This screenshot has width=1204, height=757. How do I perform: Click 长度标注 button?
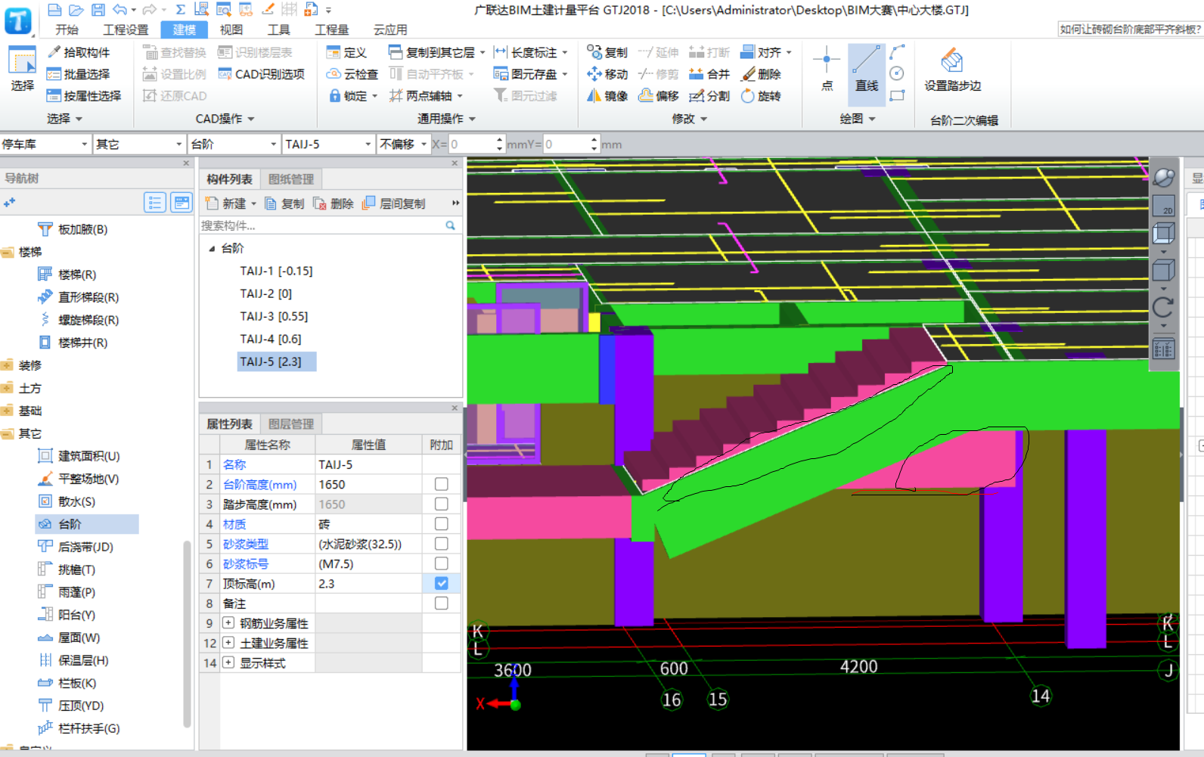(x=530, y=52)
